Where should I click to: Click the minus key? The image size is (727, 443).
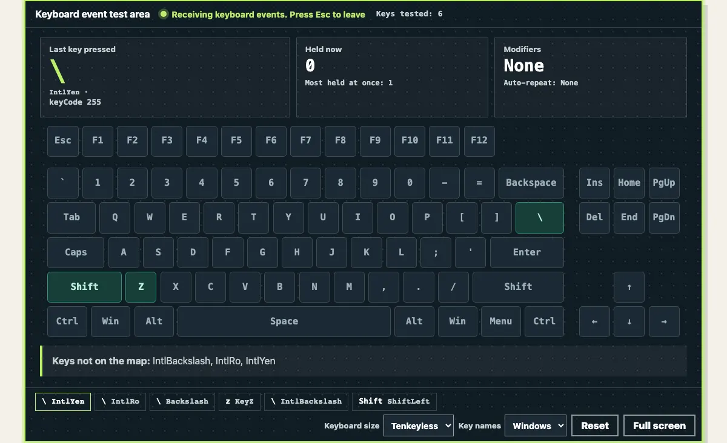tap(445, 183)
